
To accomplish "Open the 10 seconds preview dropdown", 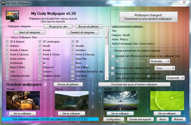I will click(x=175, y=78).
